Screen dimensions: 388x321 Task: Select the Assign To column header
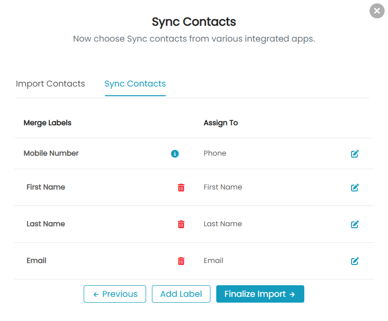pos(221,123)
